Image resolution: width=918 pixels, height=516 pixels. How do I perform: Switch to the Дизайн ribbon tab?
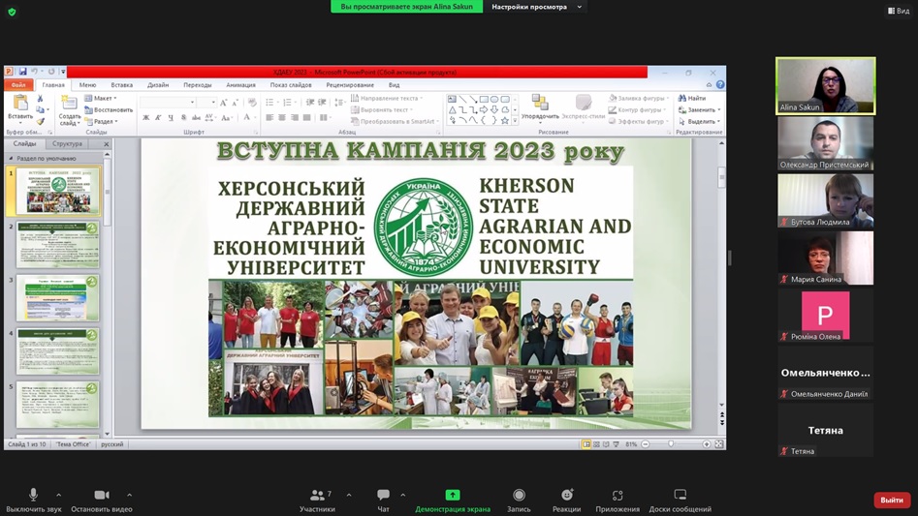158,85
